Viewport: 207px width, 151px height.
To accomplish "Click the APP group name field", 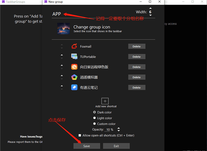I will 86,14.
